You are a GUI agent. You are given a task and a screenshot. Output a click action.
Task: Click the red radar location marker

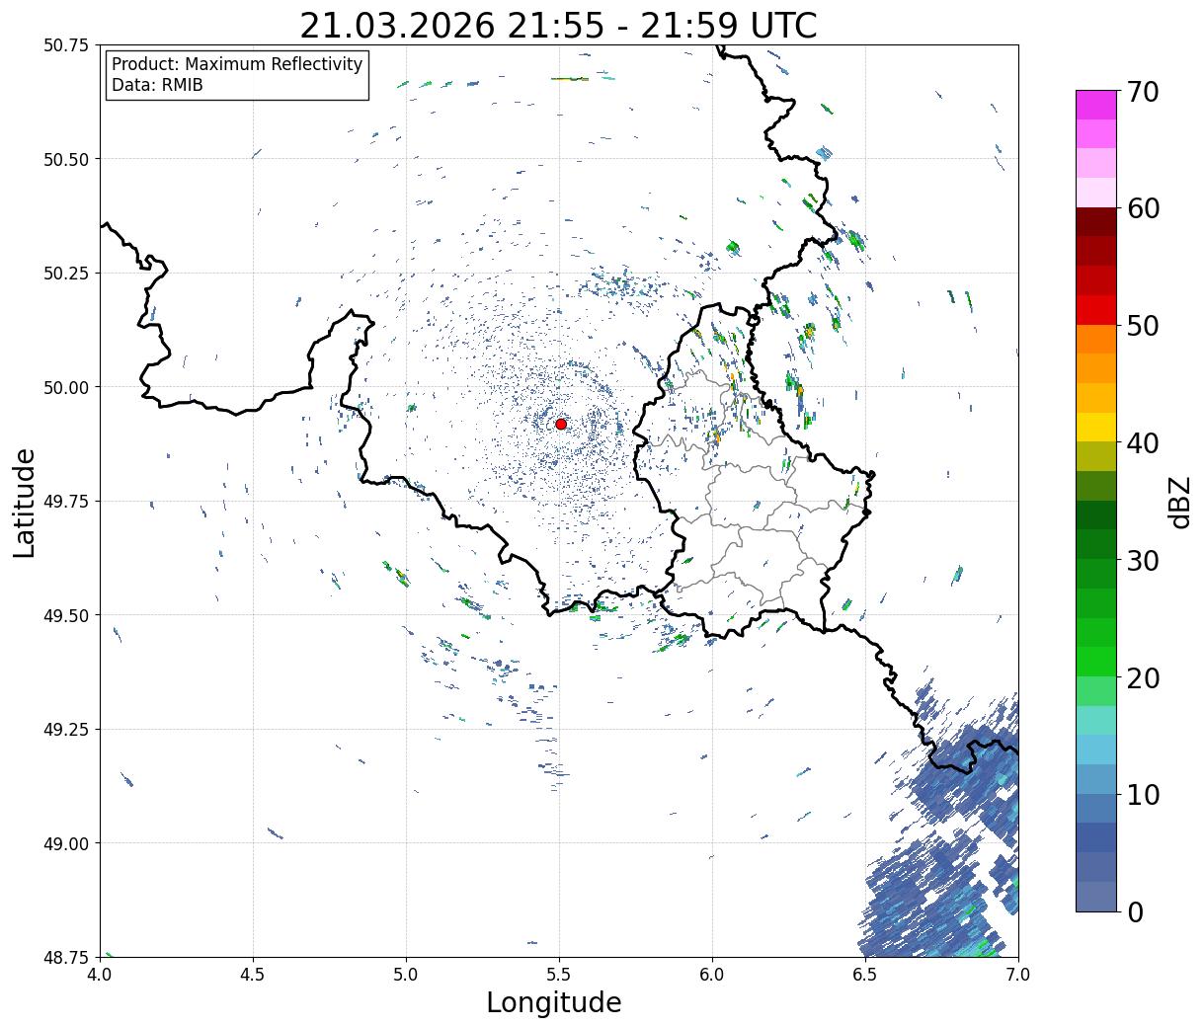tap(561, 424)
